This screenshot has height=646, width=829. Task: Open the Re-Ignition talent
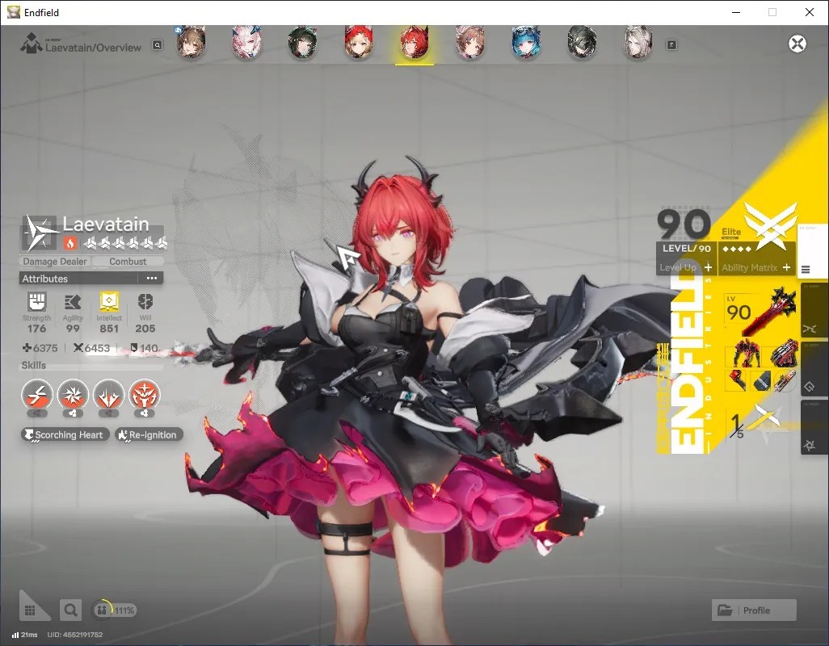[x=149, y=434]
